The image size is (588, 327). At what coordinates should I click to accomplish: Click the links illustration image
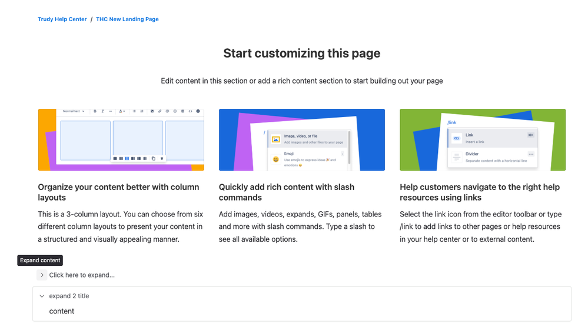[483, 140]
